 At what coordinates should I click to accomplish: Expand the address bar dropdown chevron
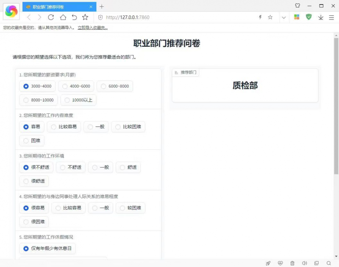click(x=284, y=17)
